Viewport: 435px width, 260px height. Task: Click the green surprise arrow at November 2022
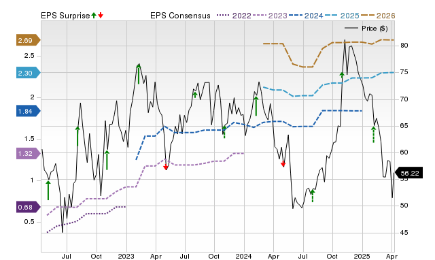tap(107, 160)
